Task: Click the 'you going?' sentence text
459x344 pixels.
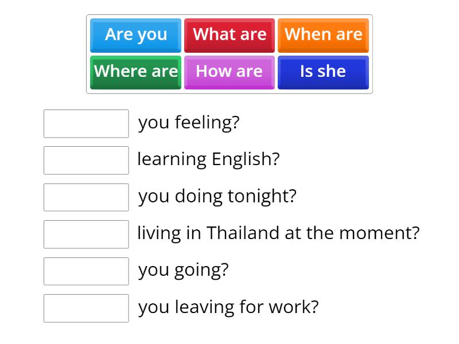Action: [x=183, y=271]
